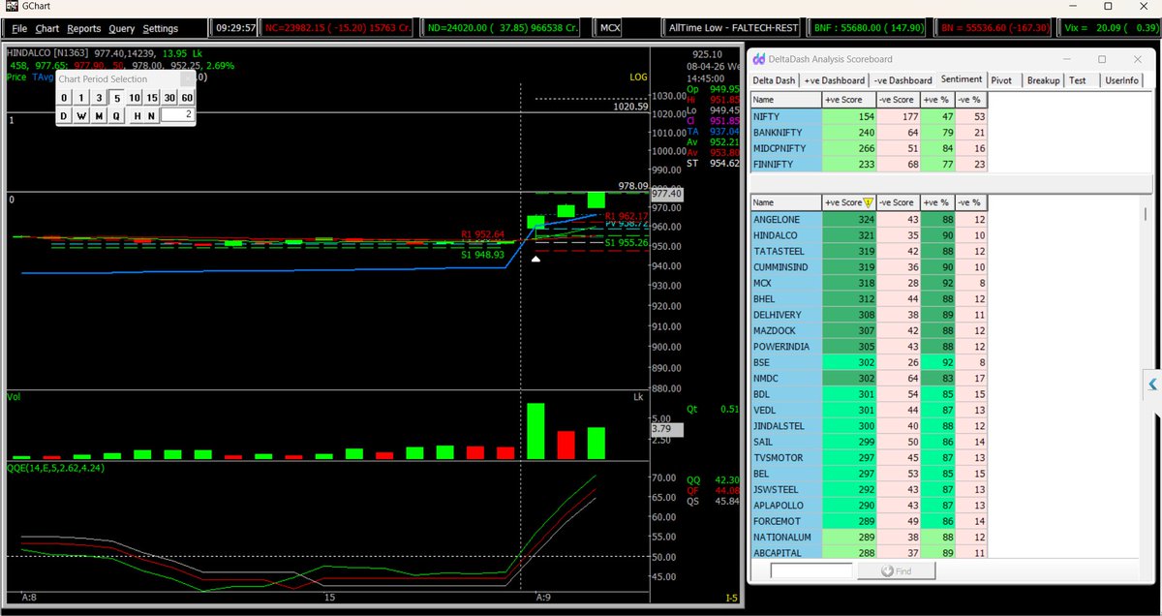Open the Pivot tab
Screen dimensions: 1162x616
(x=1003, y=80)
